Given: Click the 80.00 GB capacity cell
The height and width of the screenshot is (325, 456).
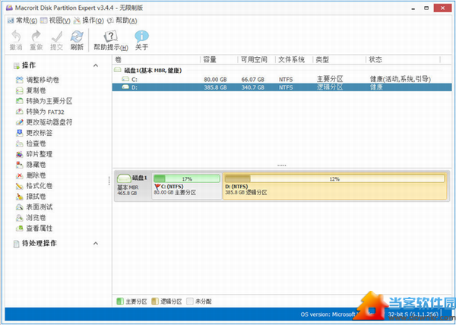Looking at the screenshot, I should click(215, 80).
